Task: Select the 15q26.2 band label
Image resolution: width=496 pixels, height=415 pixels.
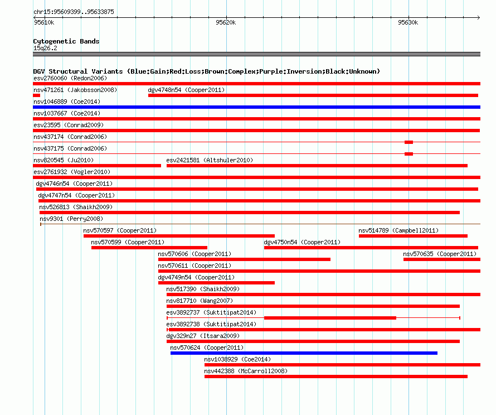Action: tap(45, 48)
